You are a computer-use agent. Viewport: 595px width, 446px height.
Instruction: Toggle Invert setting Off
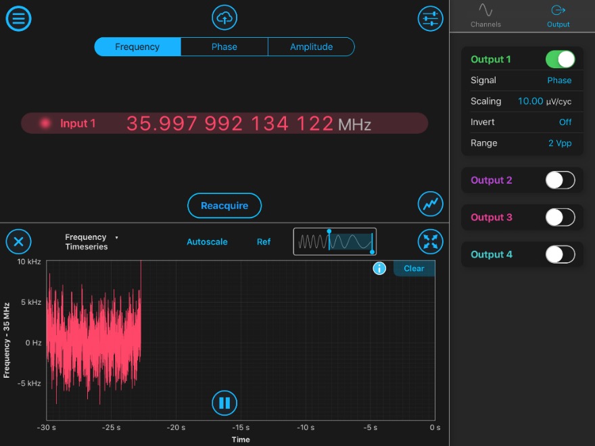coord(565,122)
